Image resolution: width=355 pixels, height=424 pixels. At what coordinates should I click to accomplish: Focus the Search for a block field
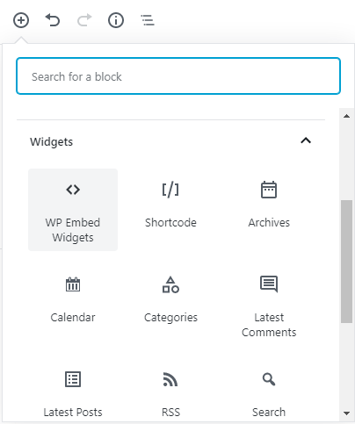coord(178,76)
